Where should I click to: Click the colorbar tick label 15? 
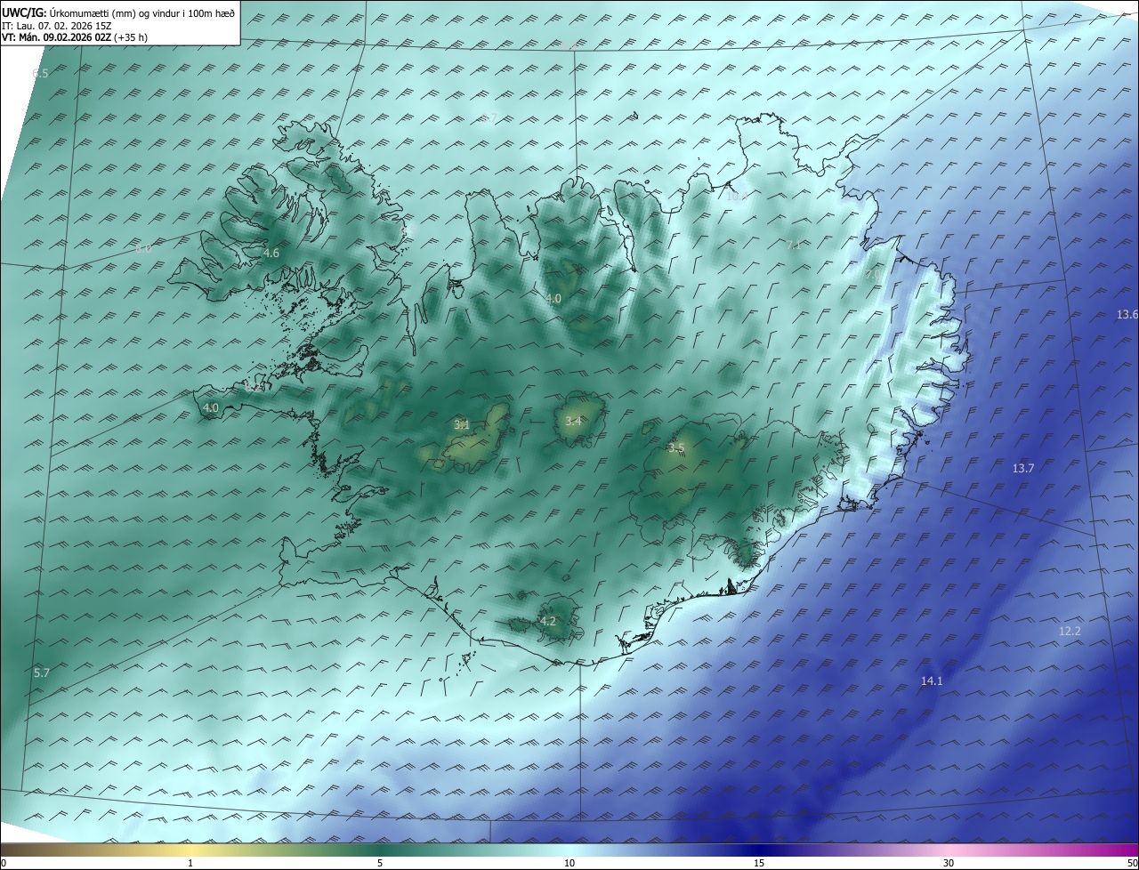[x=759, y=863]
